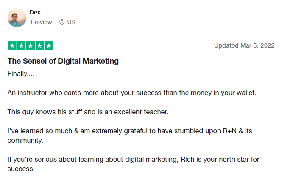The image size is (282, 180).
Task: Open "The Sensei of Digital Marketing" review title
Action: [x=63, y=61]
